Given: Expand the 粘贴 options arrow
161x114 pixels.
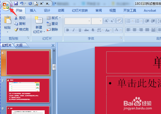Looking at the screenshot, I should click(7, 32).
